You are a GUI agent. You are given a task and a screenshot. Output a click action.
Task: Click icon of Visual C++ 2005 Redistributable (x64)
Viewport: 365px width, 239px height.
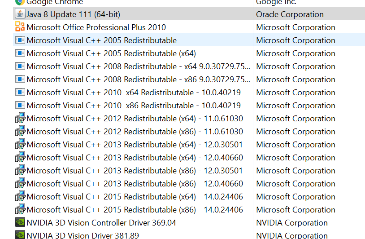pos(20,53)
